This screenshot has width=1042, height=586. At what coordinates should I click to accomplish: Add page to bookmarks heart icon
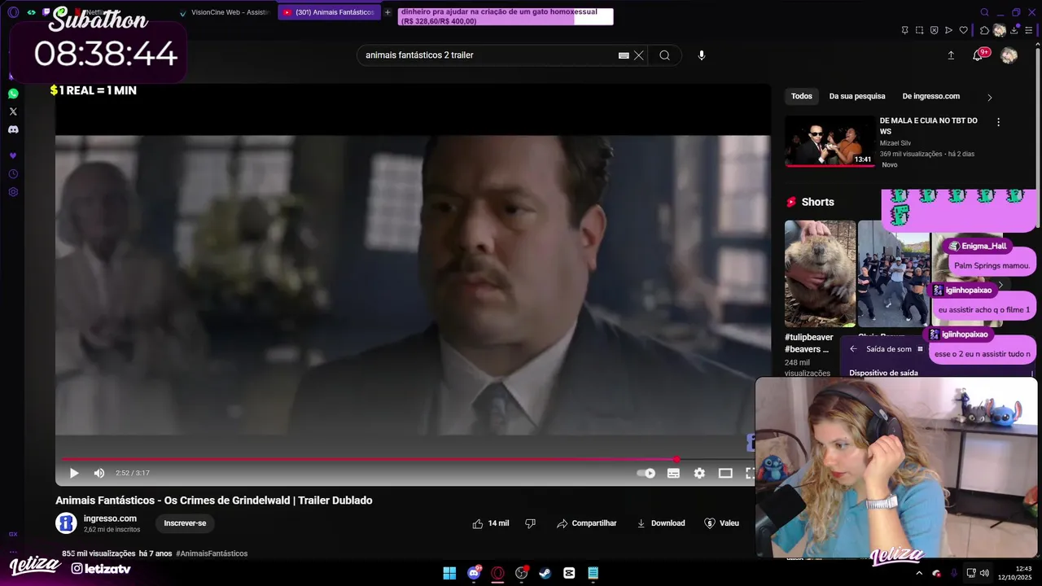point(963,30)
